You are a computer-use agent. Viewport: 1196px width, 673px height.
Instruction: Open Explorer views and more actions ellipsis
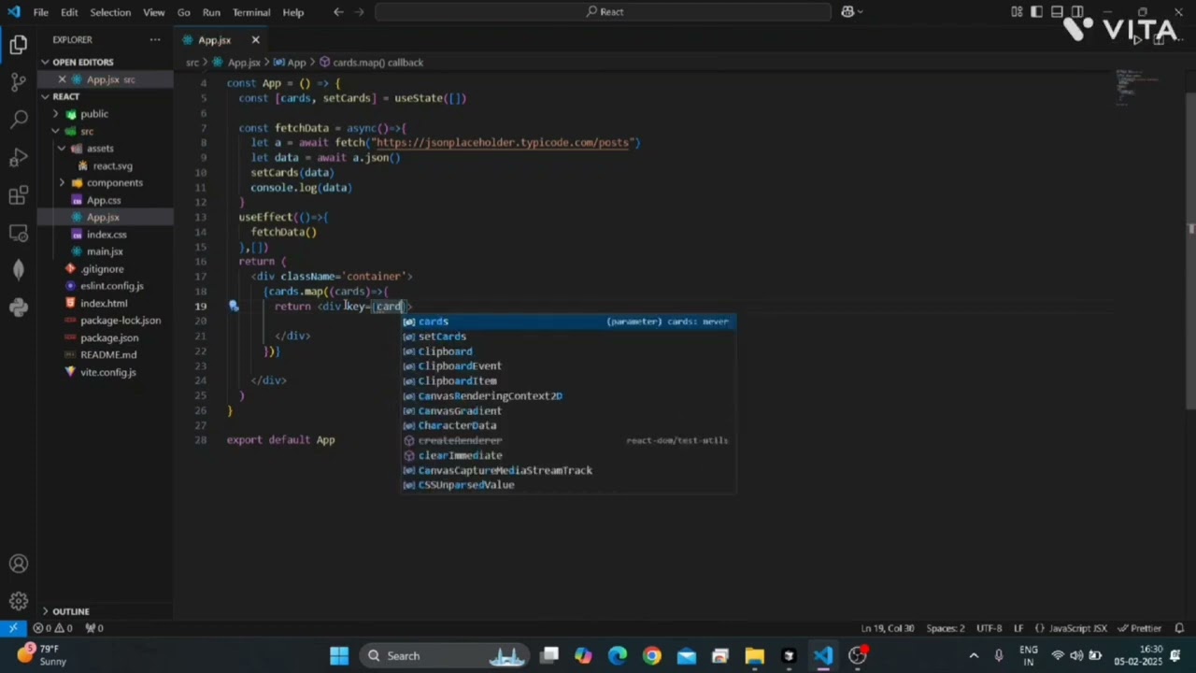pos(154,40)
